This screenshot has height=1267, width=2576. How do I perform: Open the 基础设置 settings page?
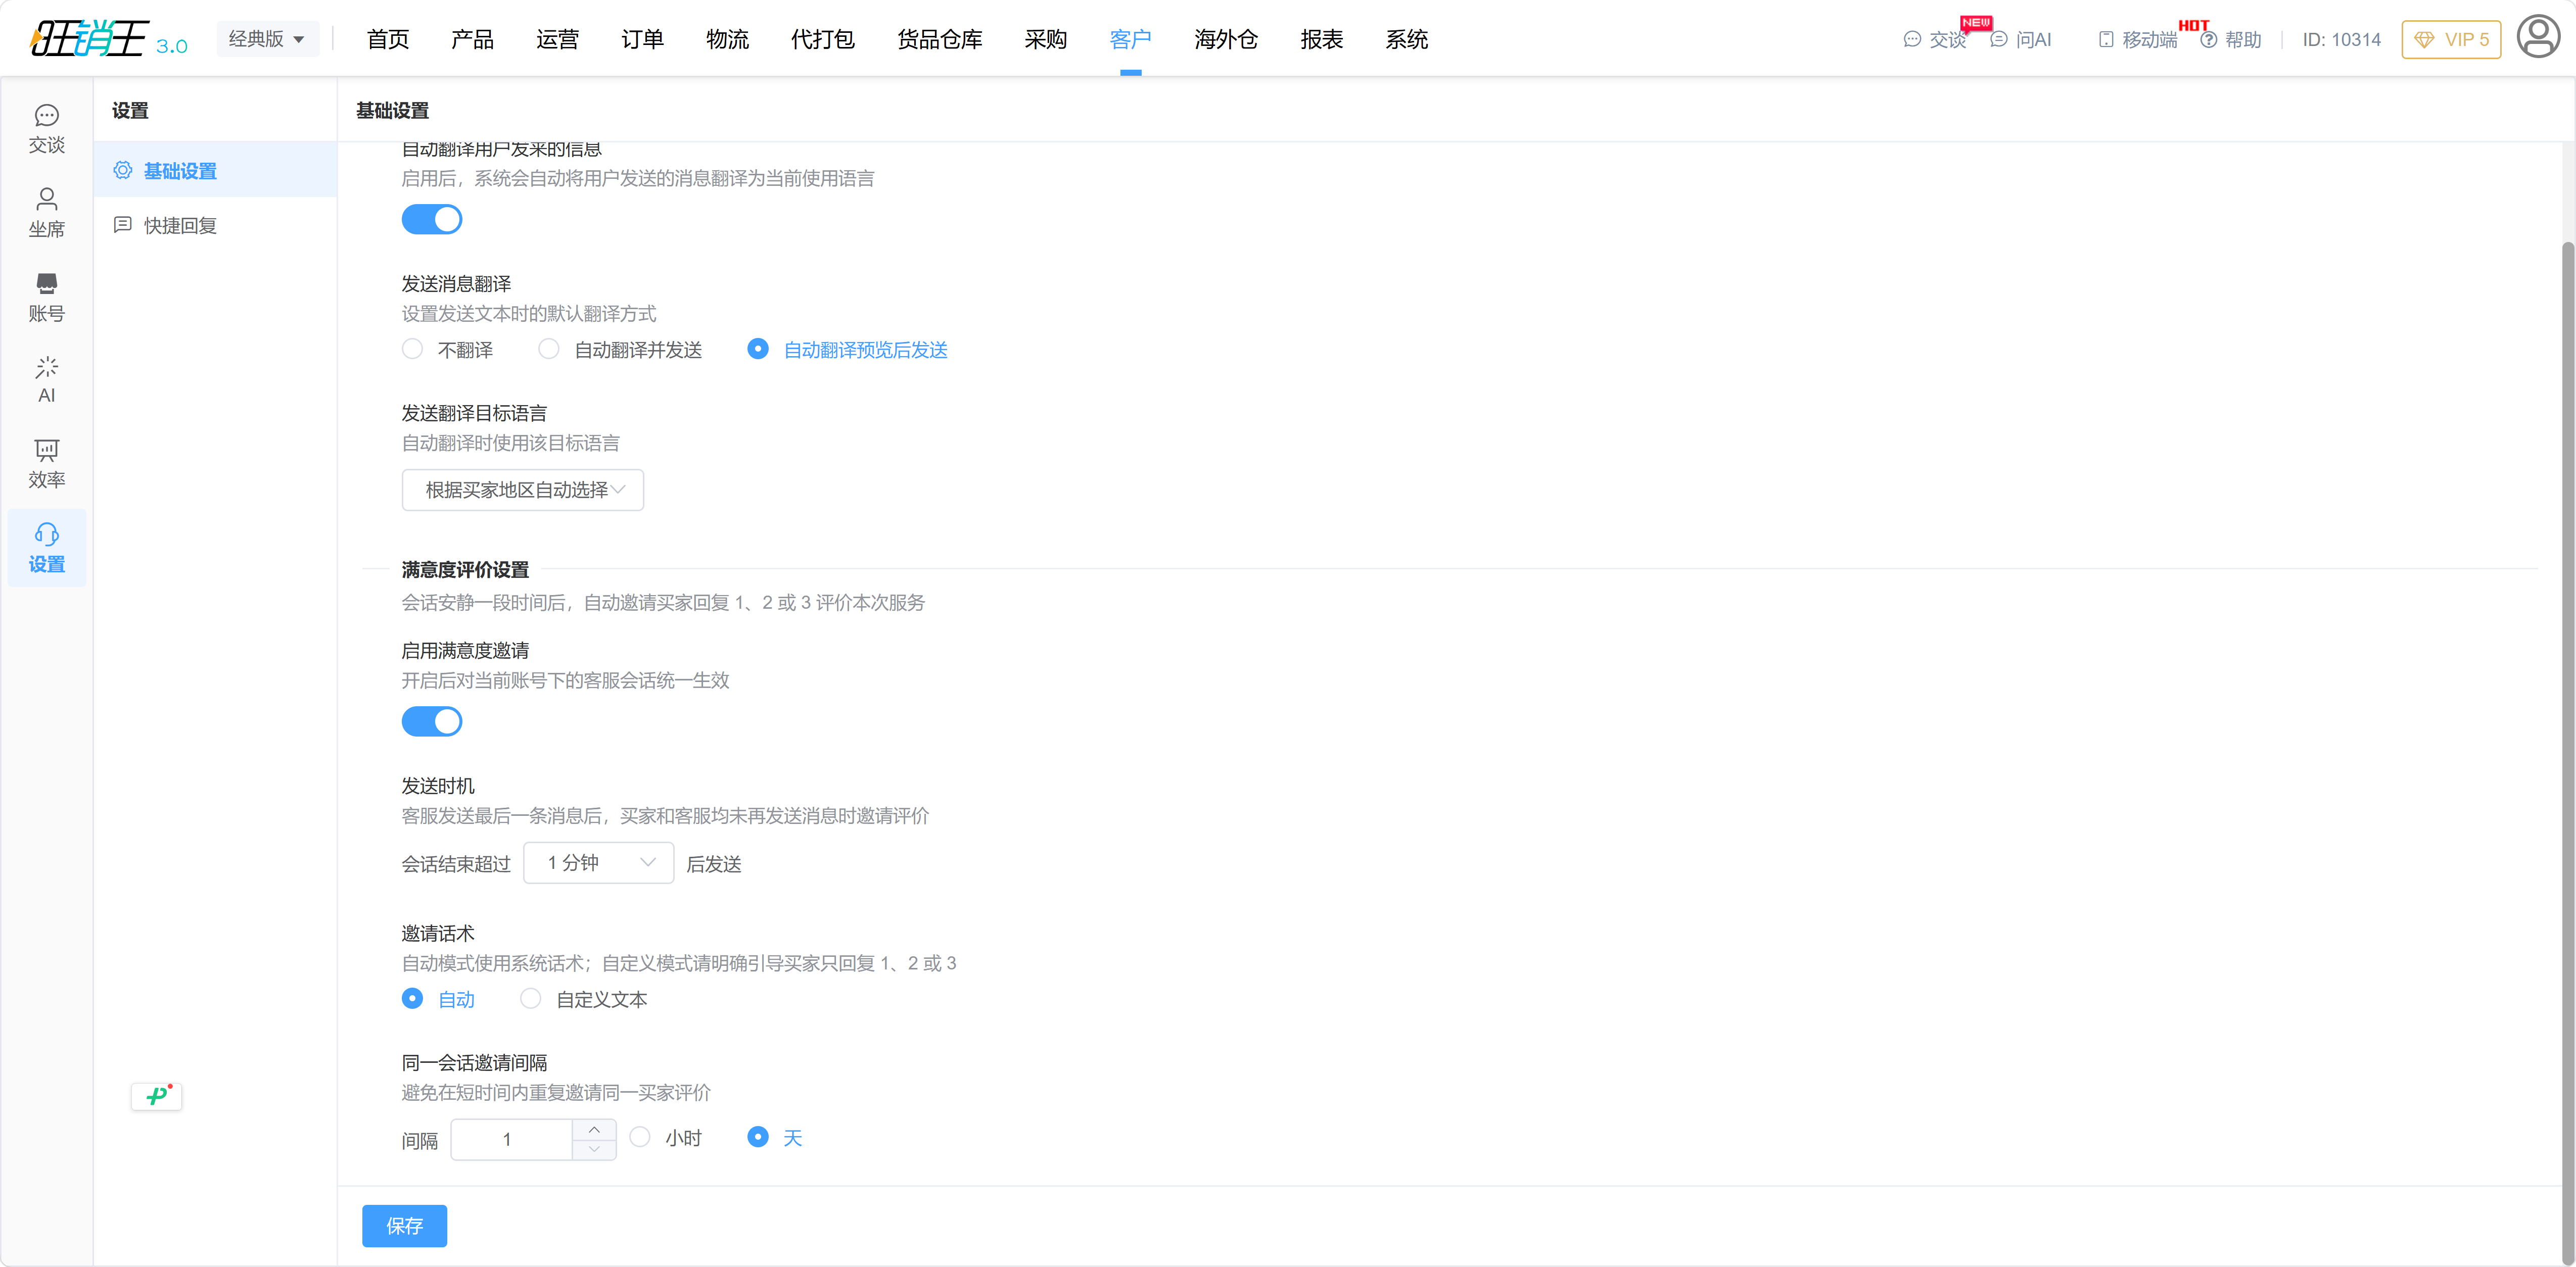click(215, 170)
